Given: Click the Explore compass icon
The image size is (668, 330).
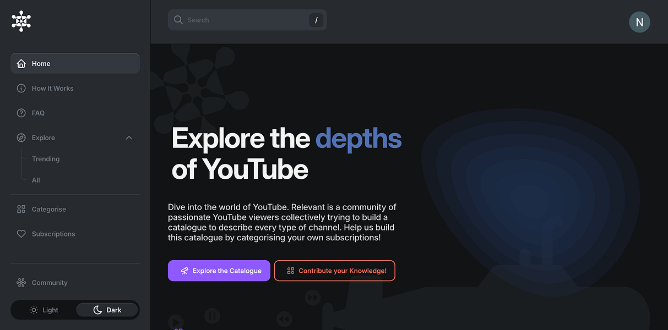Looking at the screenshot, I should pyautogui.click(x=21, y=138).
